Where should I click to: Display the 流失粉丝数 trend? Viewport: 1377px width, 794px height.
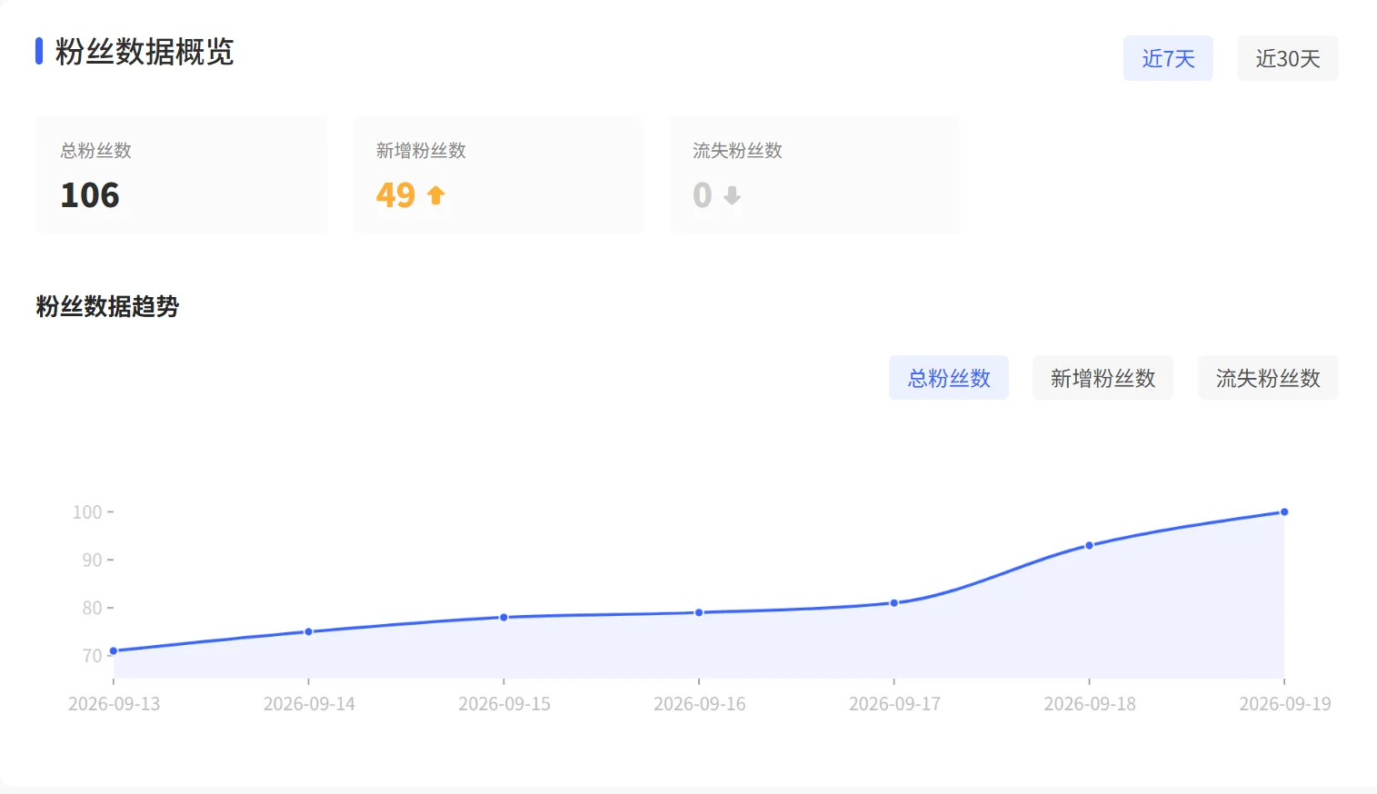[x=1268, y=378]
